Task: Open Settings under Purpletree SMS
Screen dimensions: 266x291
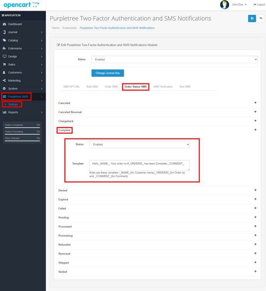Action: [x=13, y=104]
